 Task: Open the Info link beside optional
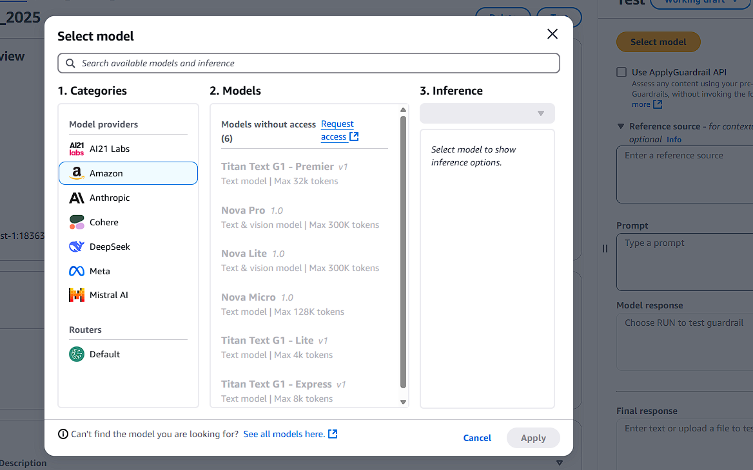coord(674,140)
